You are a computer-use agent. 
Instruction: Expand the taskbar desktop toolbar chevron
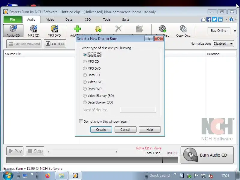click(32, 174)
